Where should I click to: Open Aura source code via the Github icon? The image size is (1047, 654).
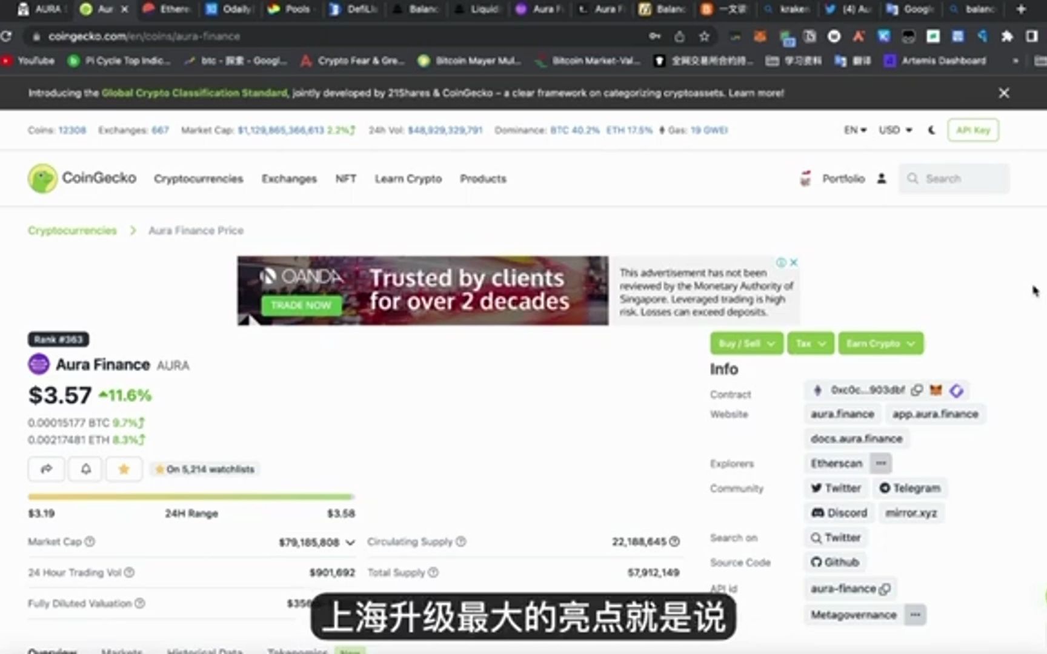click(835, 562)
